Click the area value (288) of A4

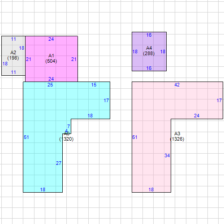pos(149,53)
